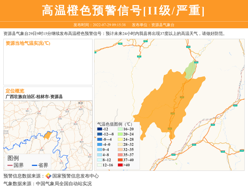Click the 气温色值图例 legend title
The image size is (248, 194).
coord(114,124)
